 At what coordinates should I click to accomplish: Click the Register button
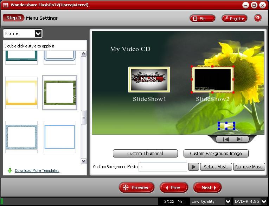pyautogui.click(x=234, y=18)
